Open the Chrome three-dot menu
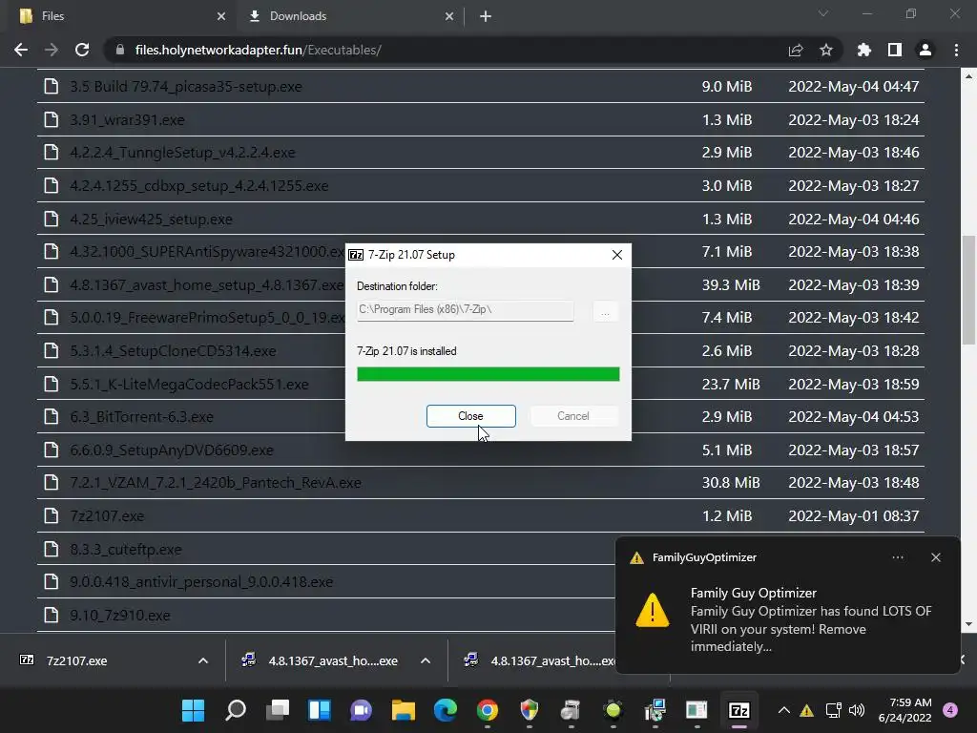This screenshot has width=977, height=733. point(956,50)
